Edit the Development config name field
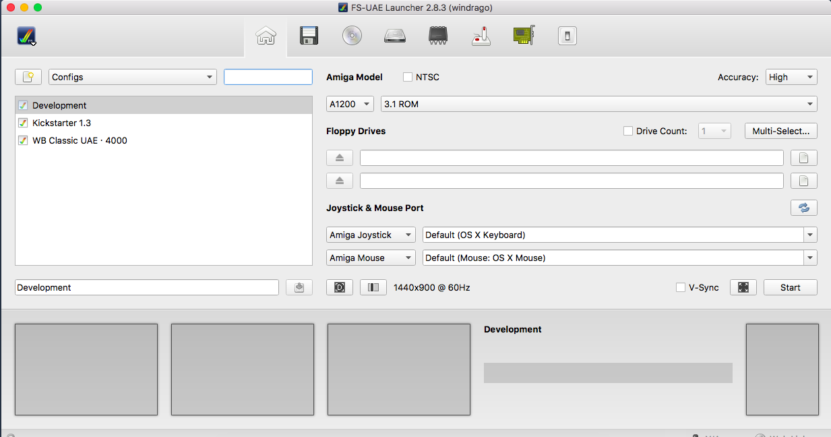 [x=147, y=287]
